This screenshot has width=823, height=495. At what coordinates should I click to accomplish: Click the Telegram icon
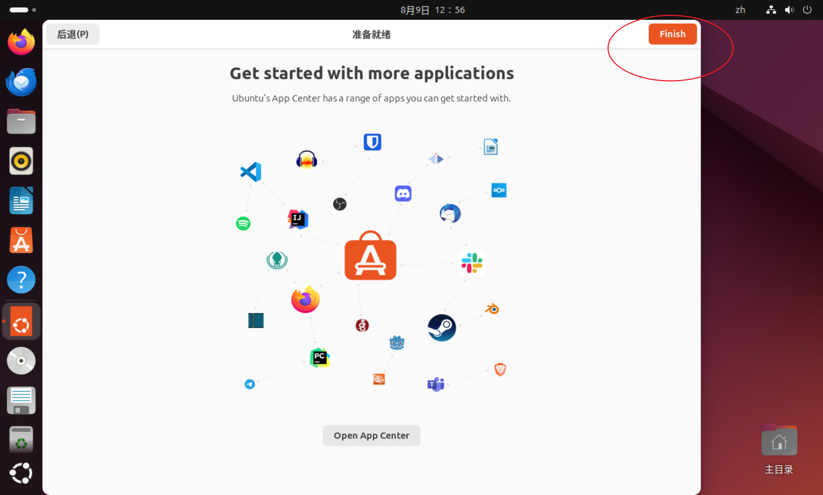pos(250,384)
